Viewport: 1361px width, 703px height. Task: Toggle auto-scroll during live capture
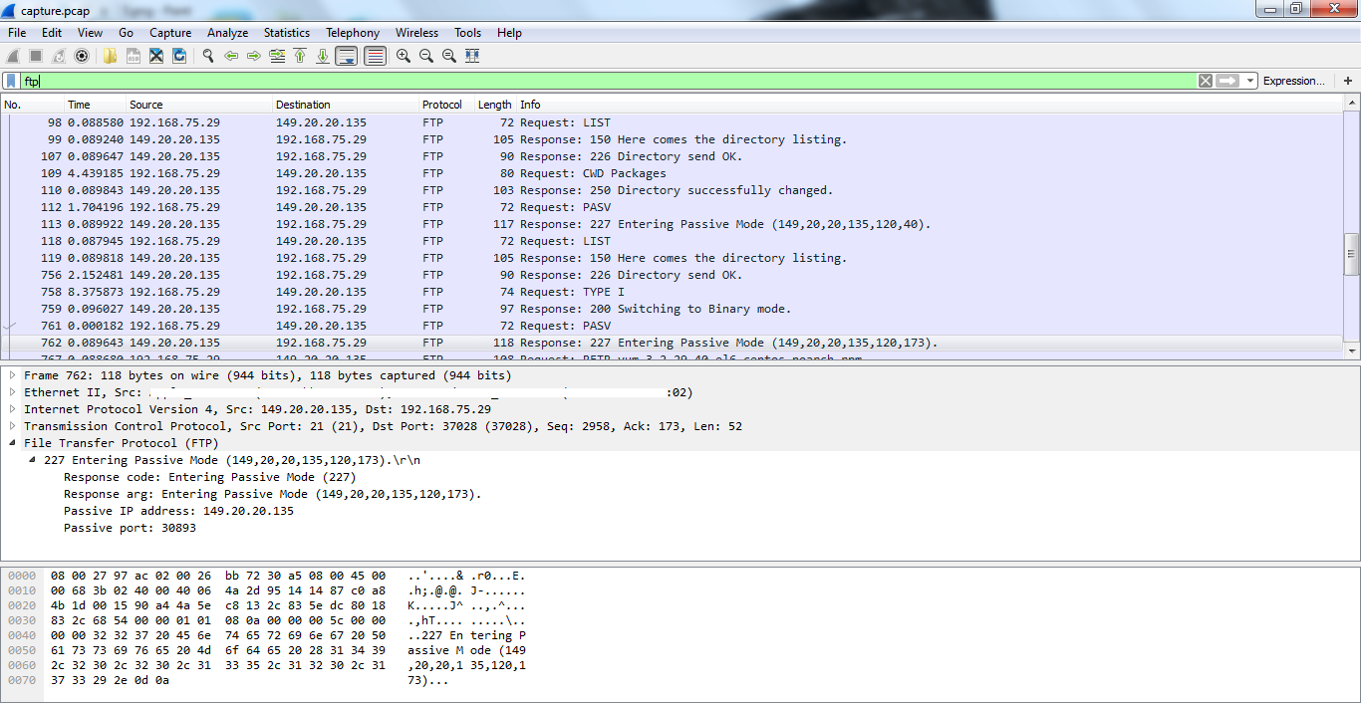pyautogui.click(x=347, y=57)
